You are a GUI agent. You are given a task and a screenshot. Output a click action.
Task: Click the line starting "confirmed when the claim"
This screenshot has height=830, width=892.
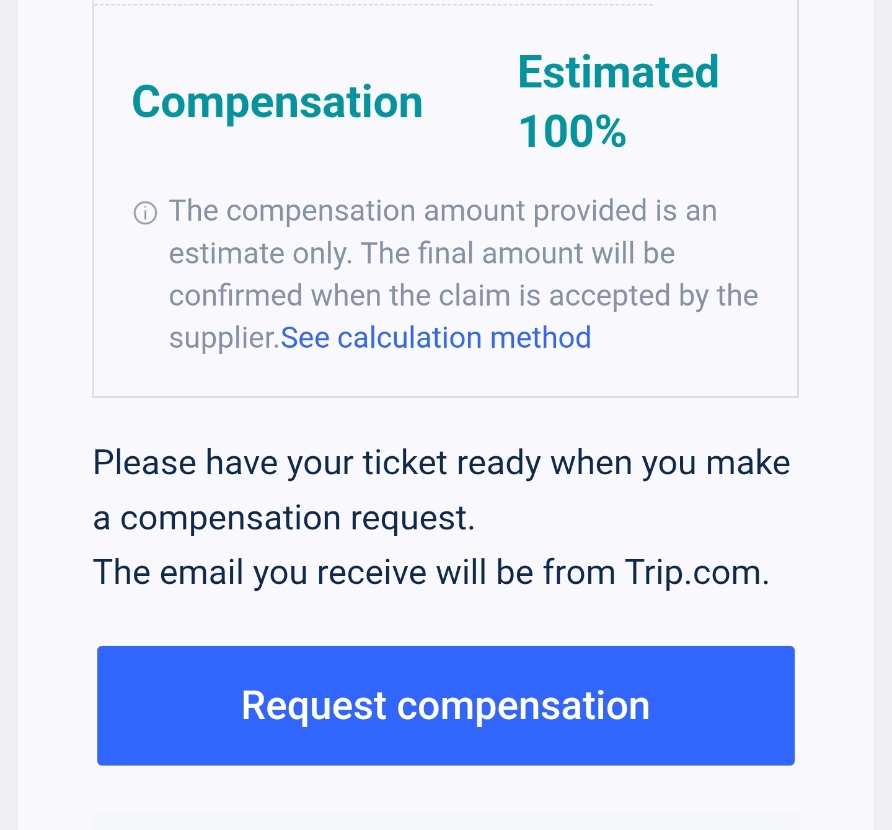click(x=463, y=295)
